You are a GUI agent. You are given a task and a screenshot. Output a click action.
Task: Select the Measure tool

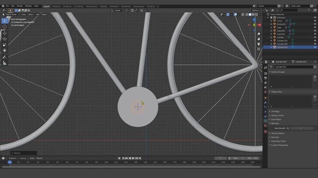[x=4, y=63]
